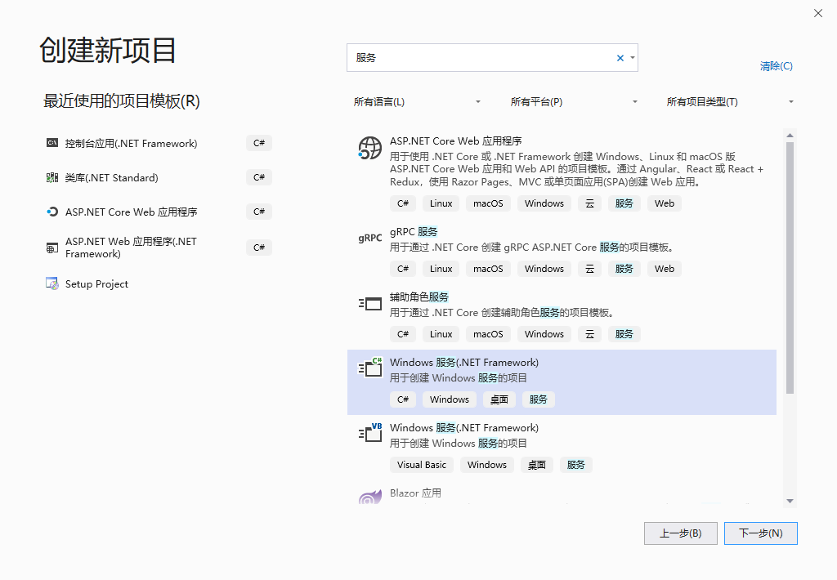Click the 上一步(B) button
Image resolution: width=837 pixels, height=580 pixels.
pyautogui.click(x=681, y=533)
